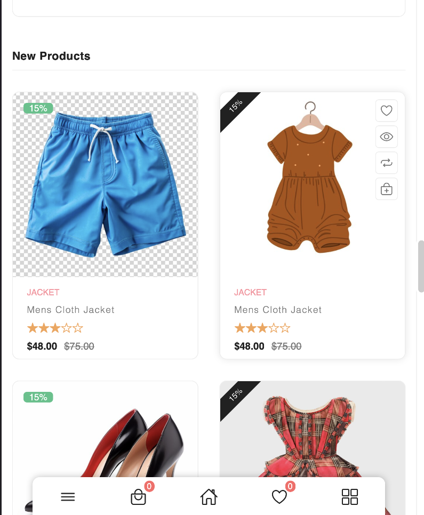
Task: Open Mens Cloth Jacket link under brown dress
Action: click(278, 310)
